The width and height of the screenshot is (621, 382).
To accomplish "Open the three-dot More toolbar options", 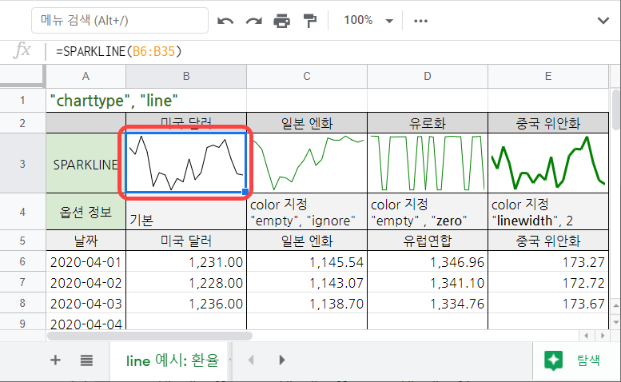I will [421, 21].
